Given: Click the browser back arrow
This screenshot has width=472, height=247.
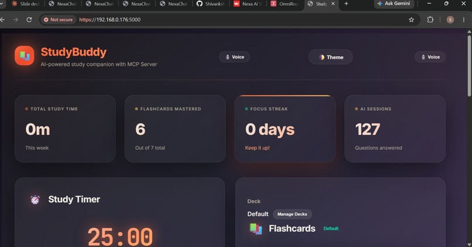Looking at the screenshot, I should point(2,19).
